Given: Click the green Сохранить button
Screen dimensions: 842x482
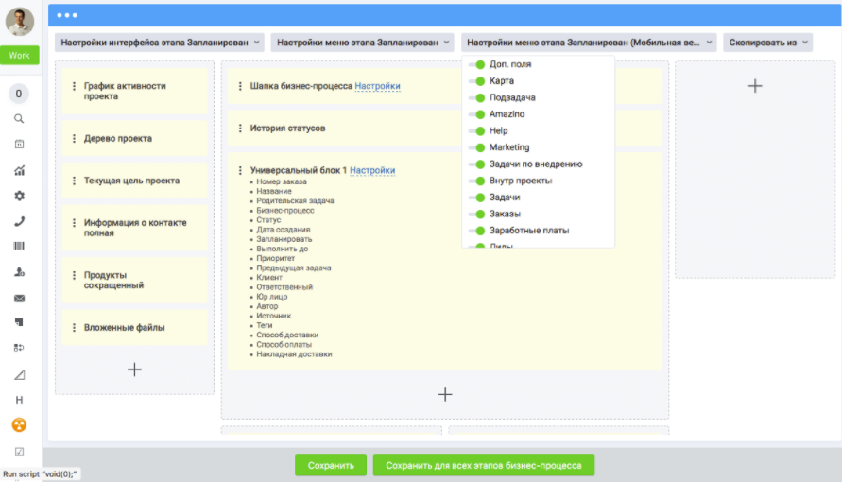Looking at the screenshot, I should pos(331,465).
